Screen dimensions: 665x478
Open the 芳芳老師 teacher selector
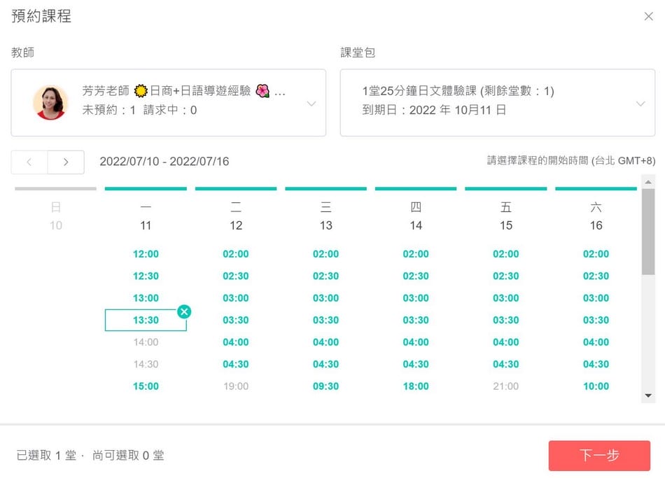coord(169,103)
